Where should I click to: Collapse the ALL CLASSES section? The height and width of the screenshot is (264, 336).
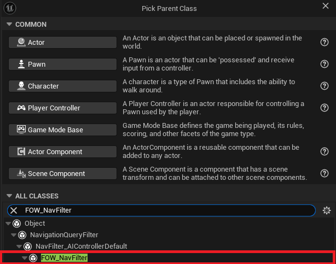(x=9, y=196)
